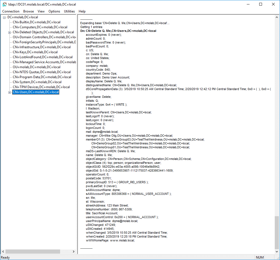280x260 pixels.
Task: Select CN=Infrastructure tree item
Action: click(x=42, y=47)
